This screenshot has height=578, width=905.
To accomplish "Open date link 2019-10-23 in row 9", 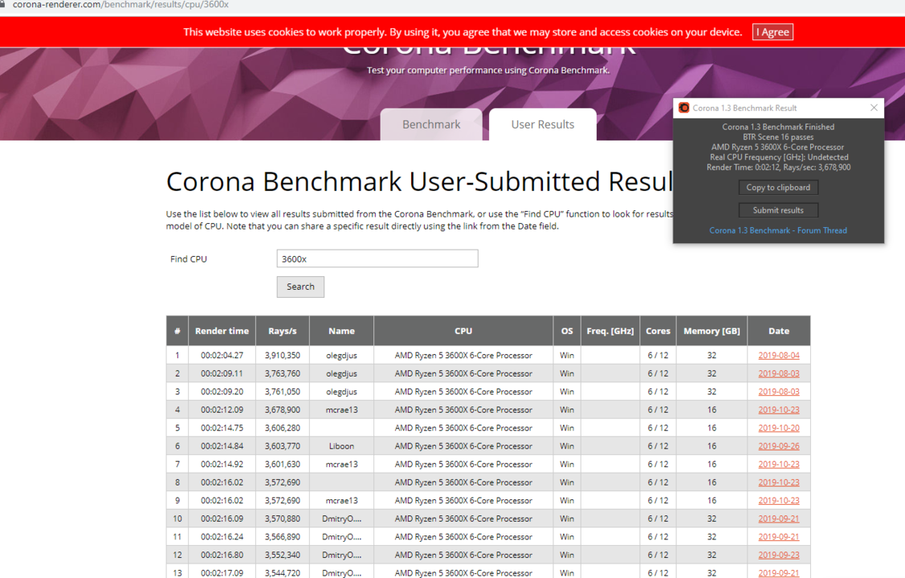I will (x=779, y=501).
